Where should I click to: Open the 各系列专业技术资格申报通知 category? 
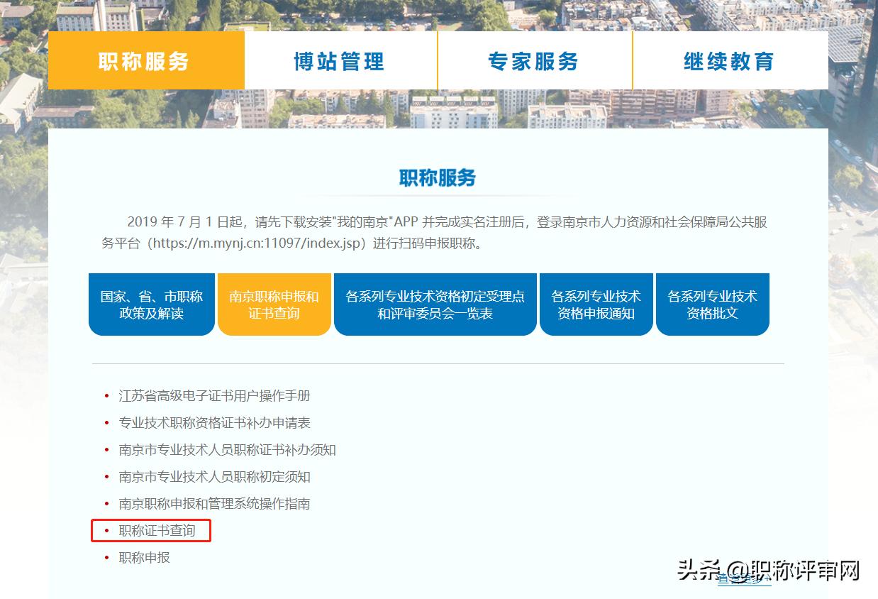point(596,304)
